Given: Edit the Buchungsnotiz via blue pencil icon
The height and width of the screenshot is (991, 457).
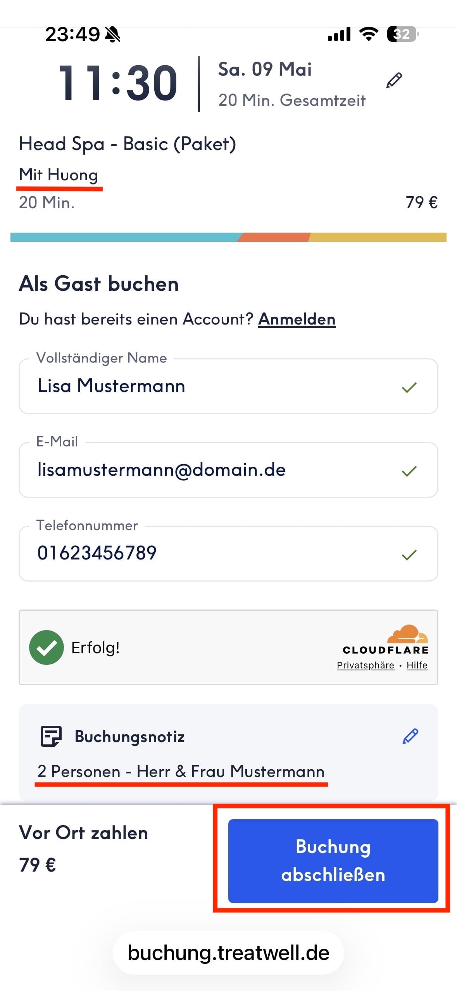Looking at the screenshot, I should [x=410, y=736].
